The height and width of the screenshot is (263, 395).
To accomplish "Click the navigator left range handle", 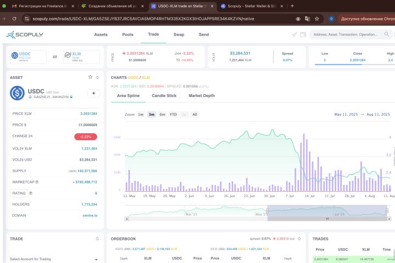I will [267, 210].
